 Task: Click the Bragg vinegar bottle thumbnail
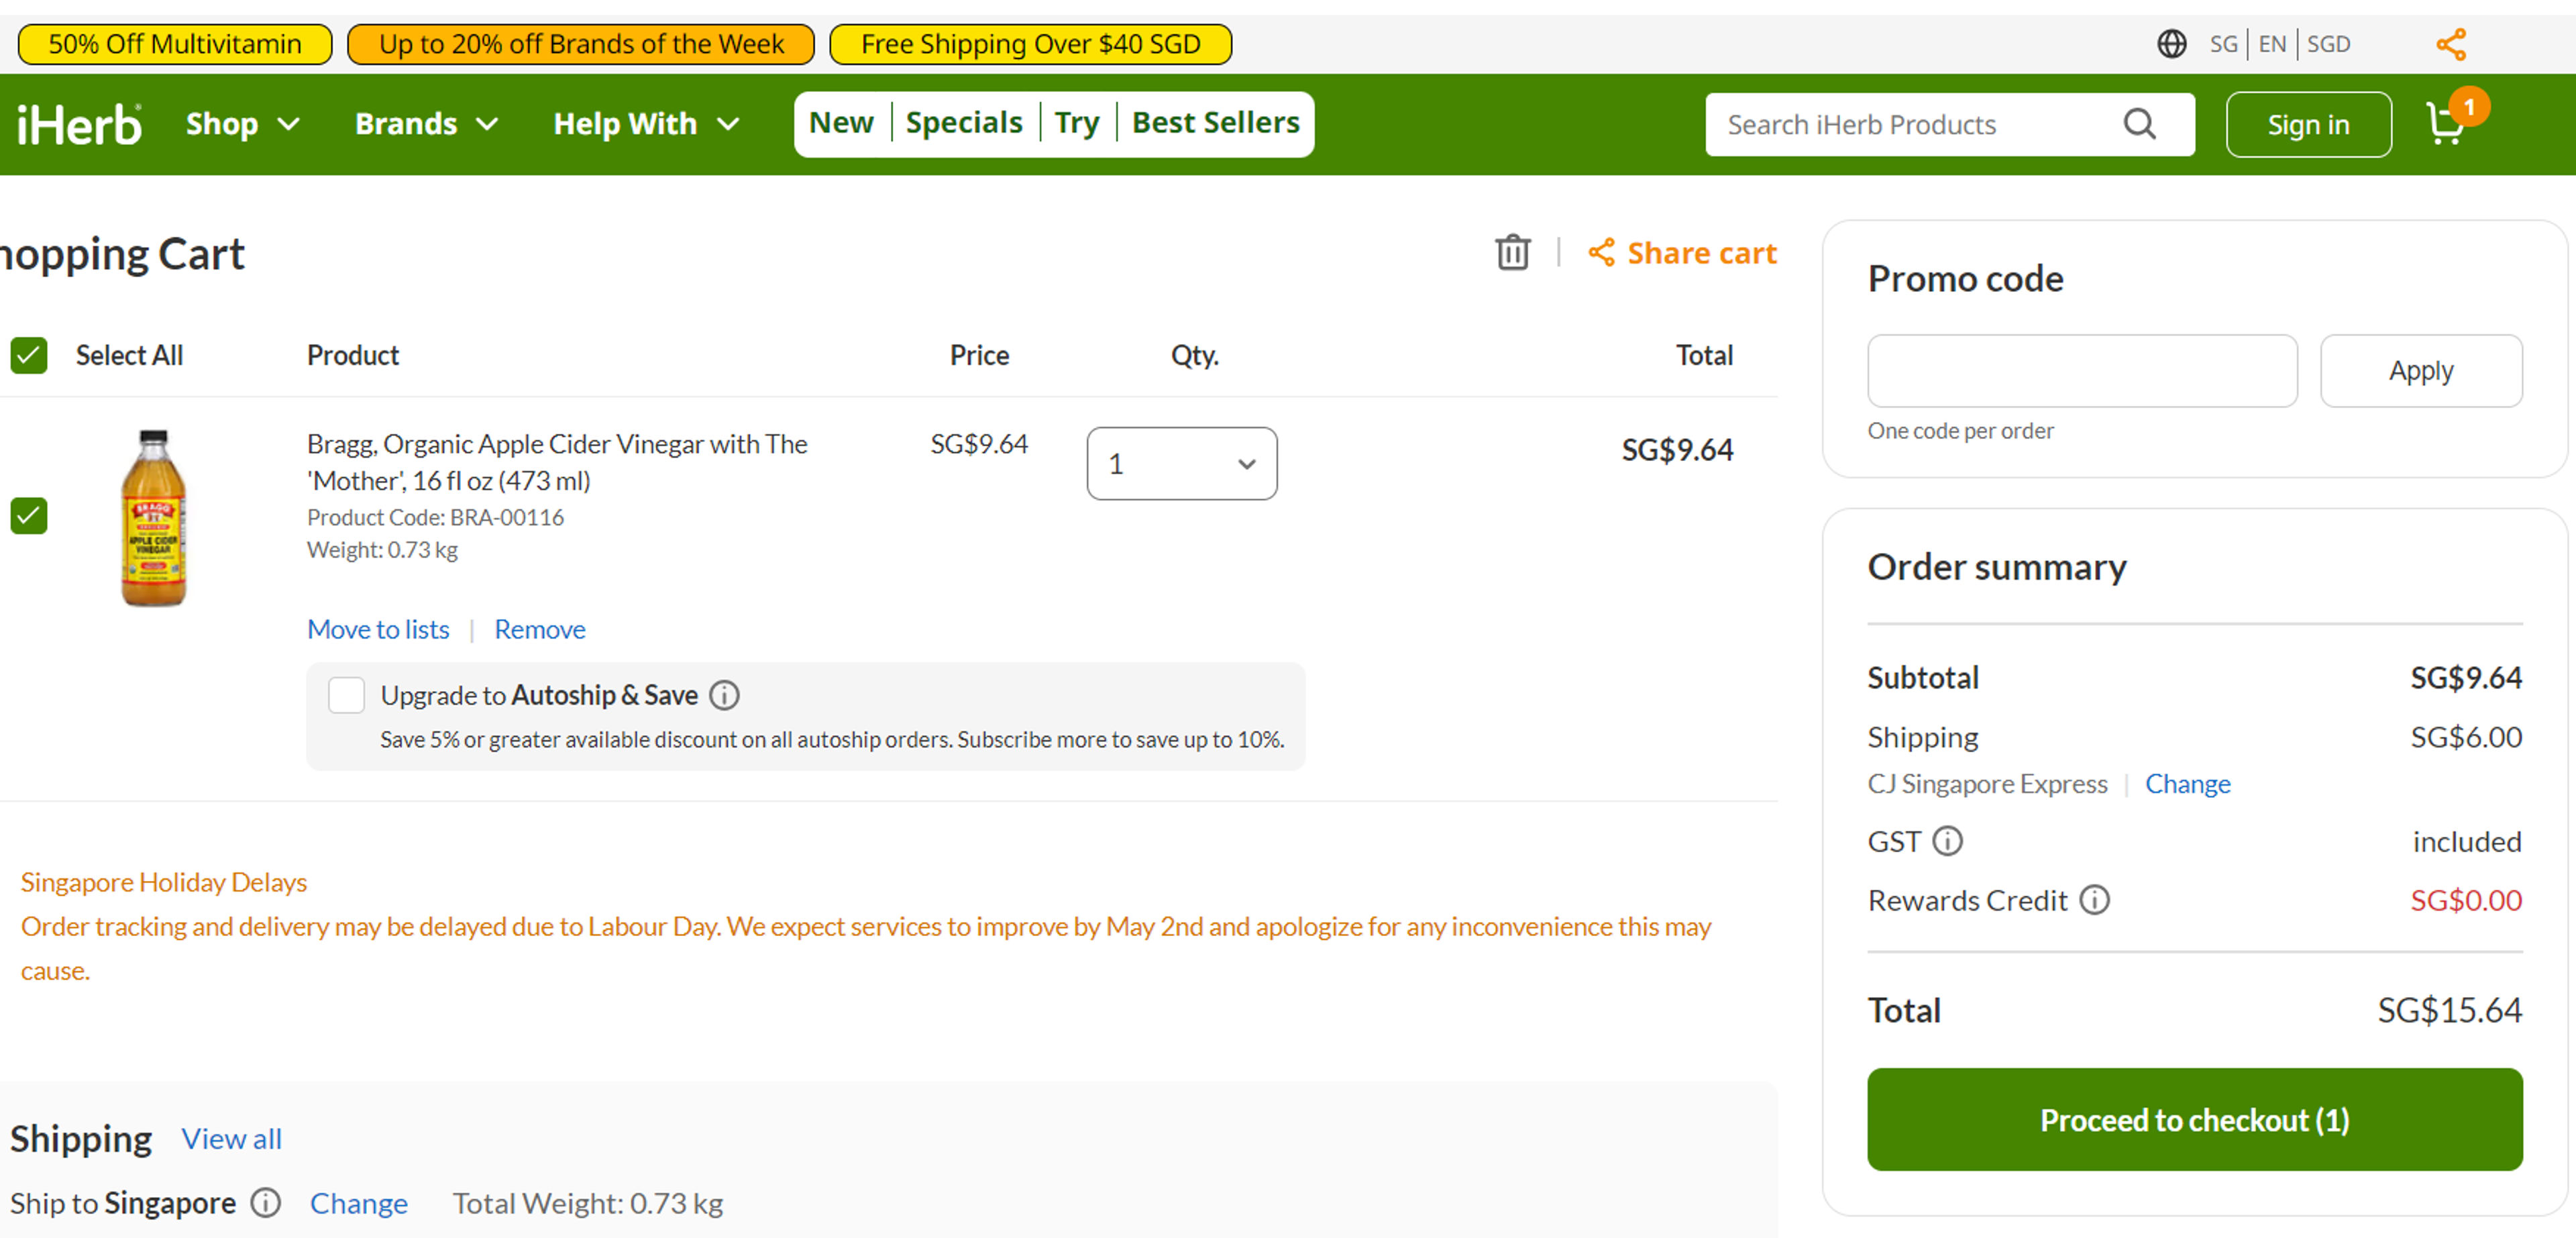[x=153, y=517]
